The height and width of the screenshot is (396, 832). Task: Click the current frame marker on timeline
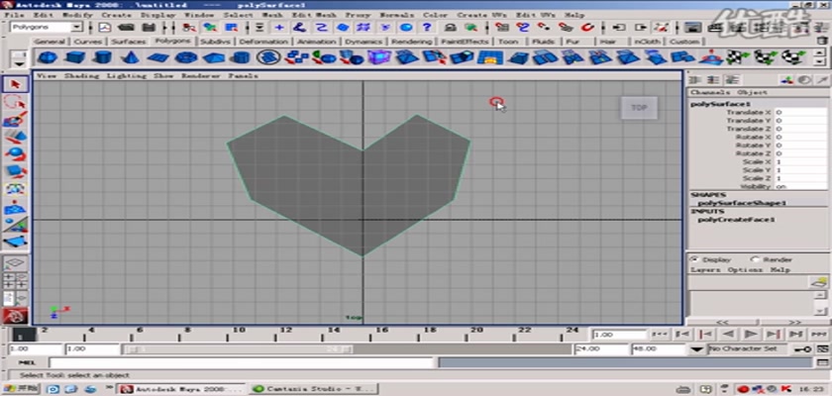25,335
